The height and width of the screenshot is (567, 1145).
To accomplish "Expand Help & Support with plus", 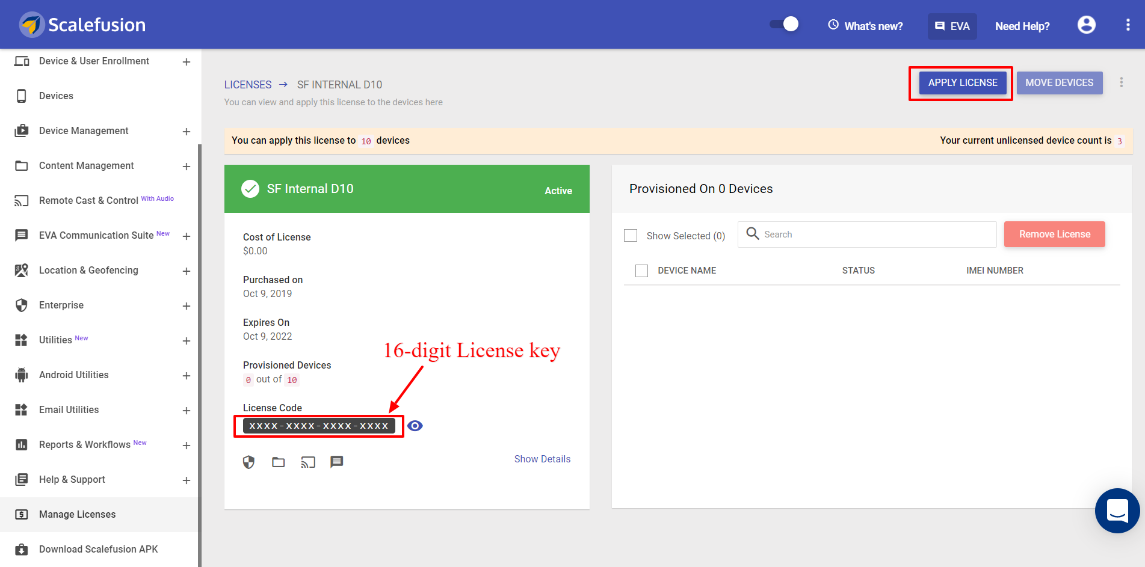I will [187, 480].
